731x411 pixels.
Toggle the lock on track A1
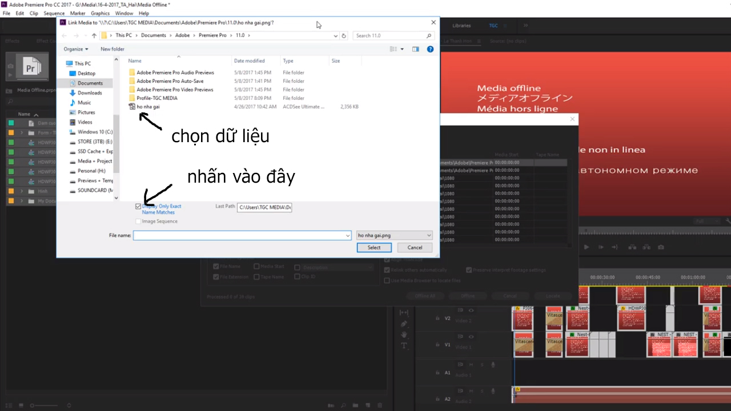click(437, 372)
